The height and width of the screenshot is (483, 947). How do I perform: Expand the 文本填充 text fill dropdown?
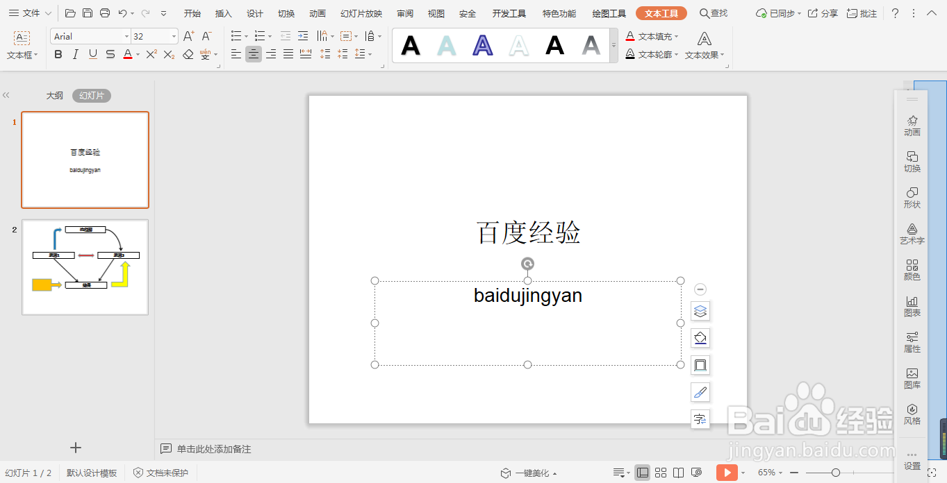(x=676, y=37)
